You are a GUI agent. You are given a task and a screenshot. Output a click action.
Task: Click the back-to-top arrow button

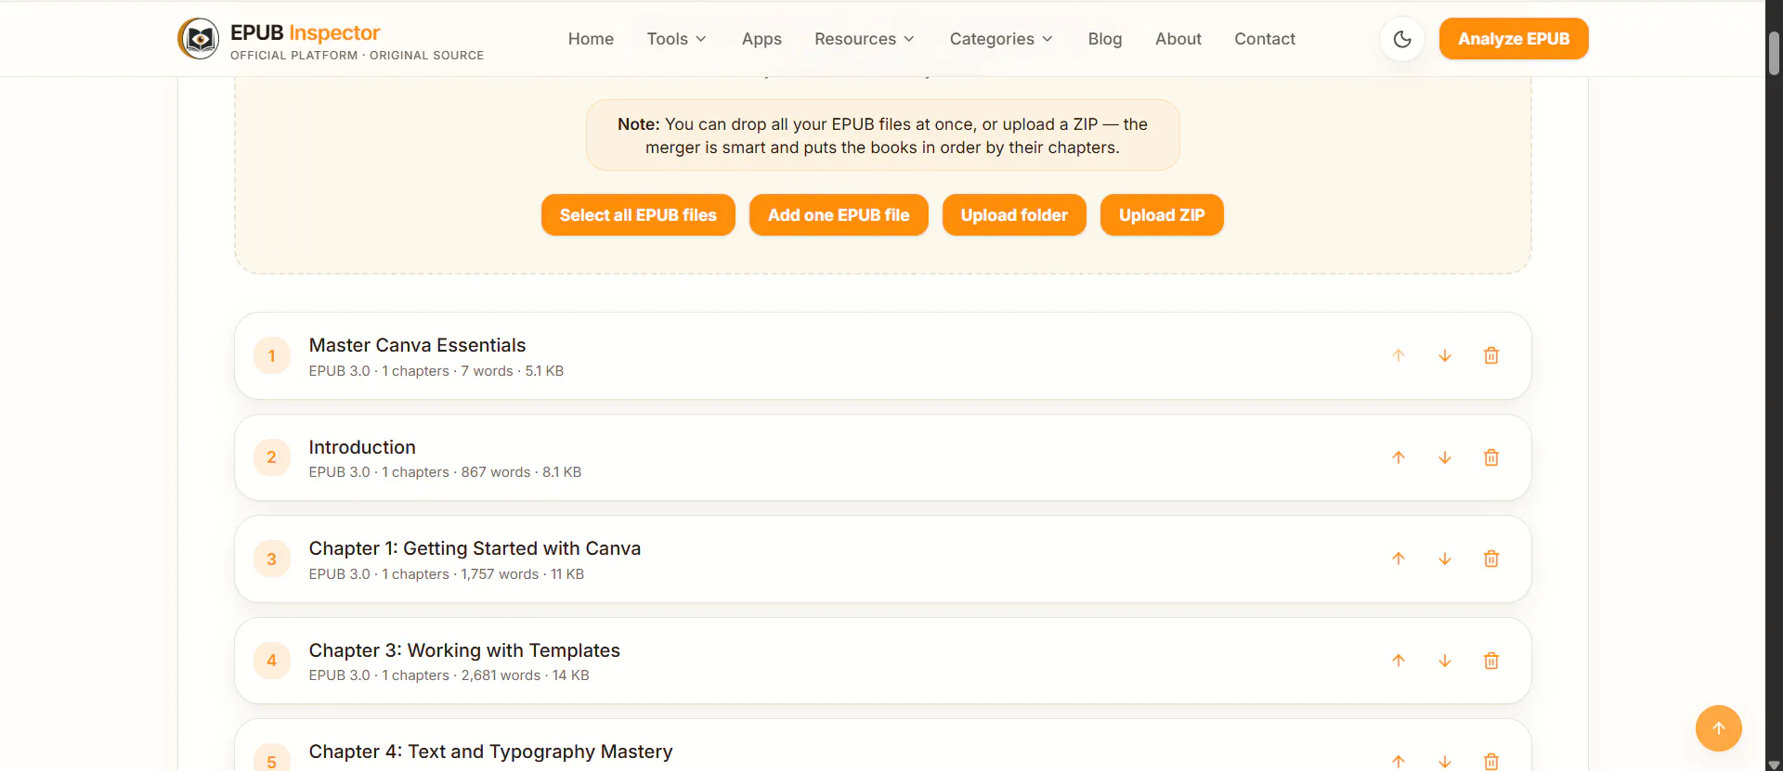(1719, 728)
